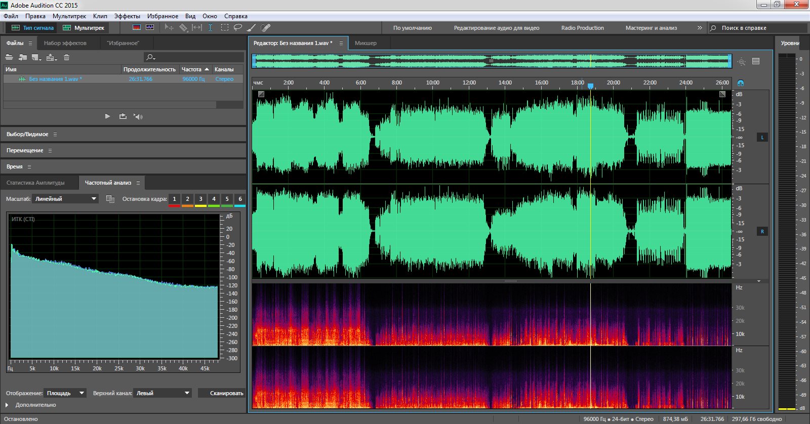Click list view icon right of overview
Viewport: 810px width, 424px height.
pos(756,61)
